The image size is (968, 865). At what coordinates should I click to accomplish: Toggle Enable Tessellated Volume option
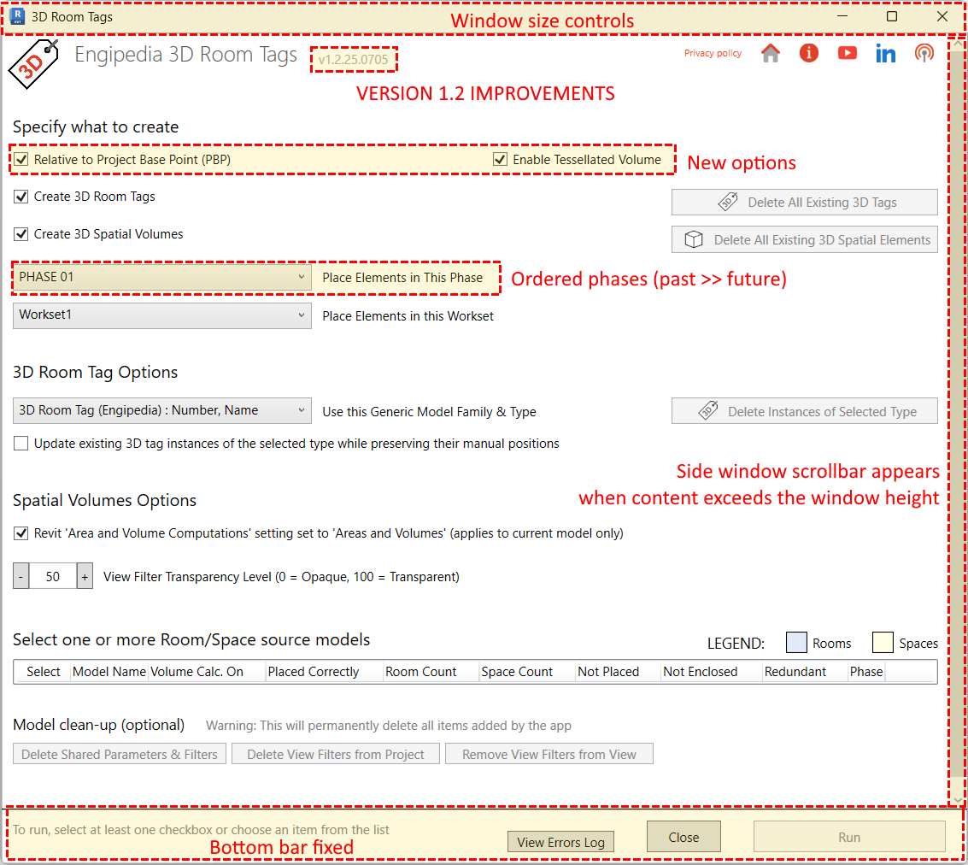pyautogui.click(x=500, y=159)
